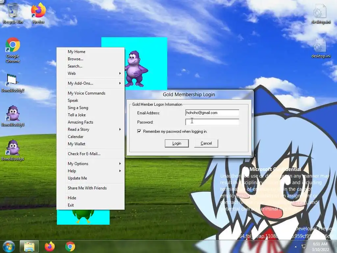
Task: Click the green parrot character
Action: [x=83, y=217]
